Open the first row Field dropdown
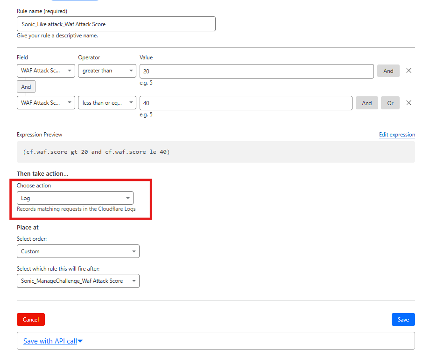430x351 pixels. click(x=46, y=71)
